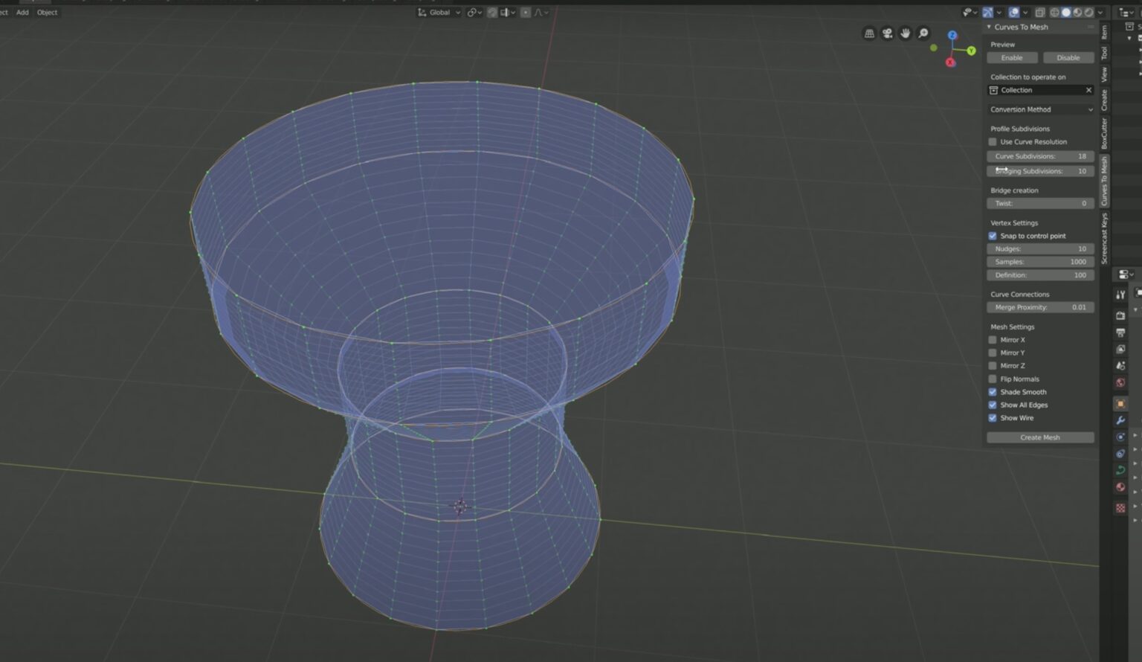This screenshot has height=662, width=1142.
Task: Open the Object properties orange square tab
Action: click(x=1120, y=403)
